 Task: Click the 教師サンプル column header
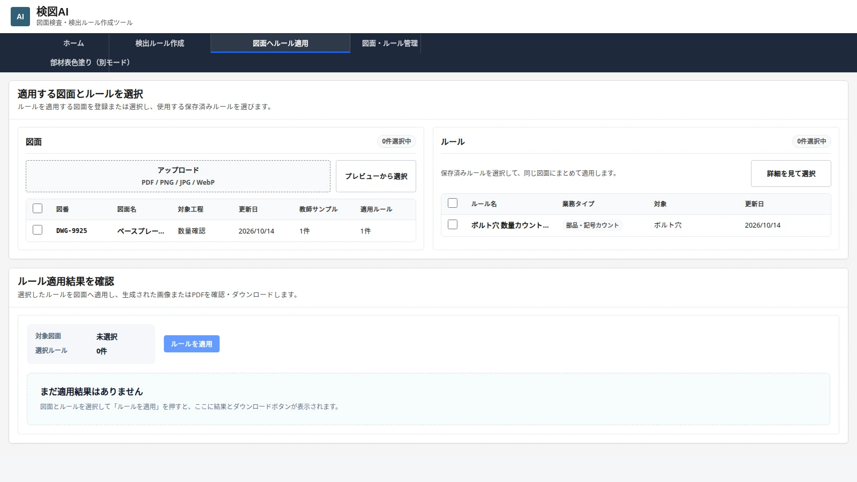coord(319,209)
